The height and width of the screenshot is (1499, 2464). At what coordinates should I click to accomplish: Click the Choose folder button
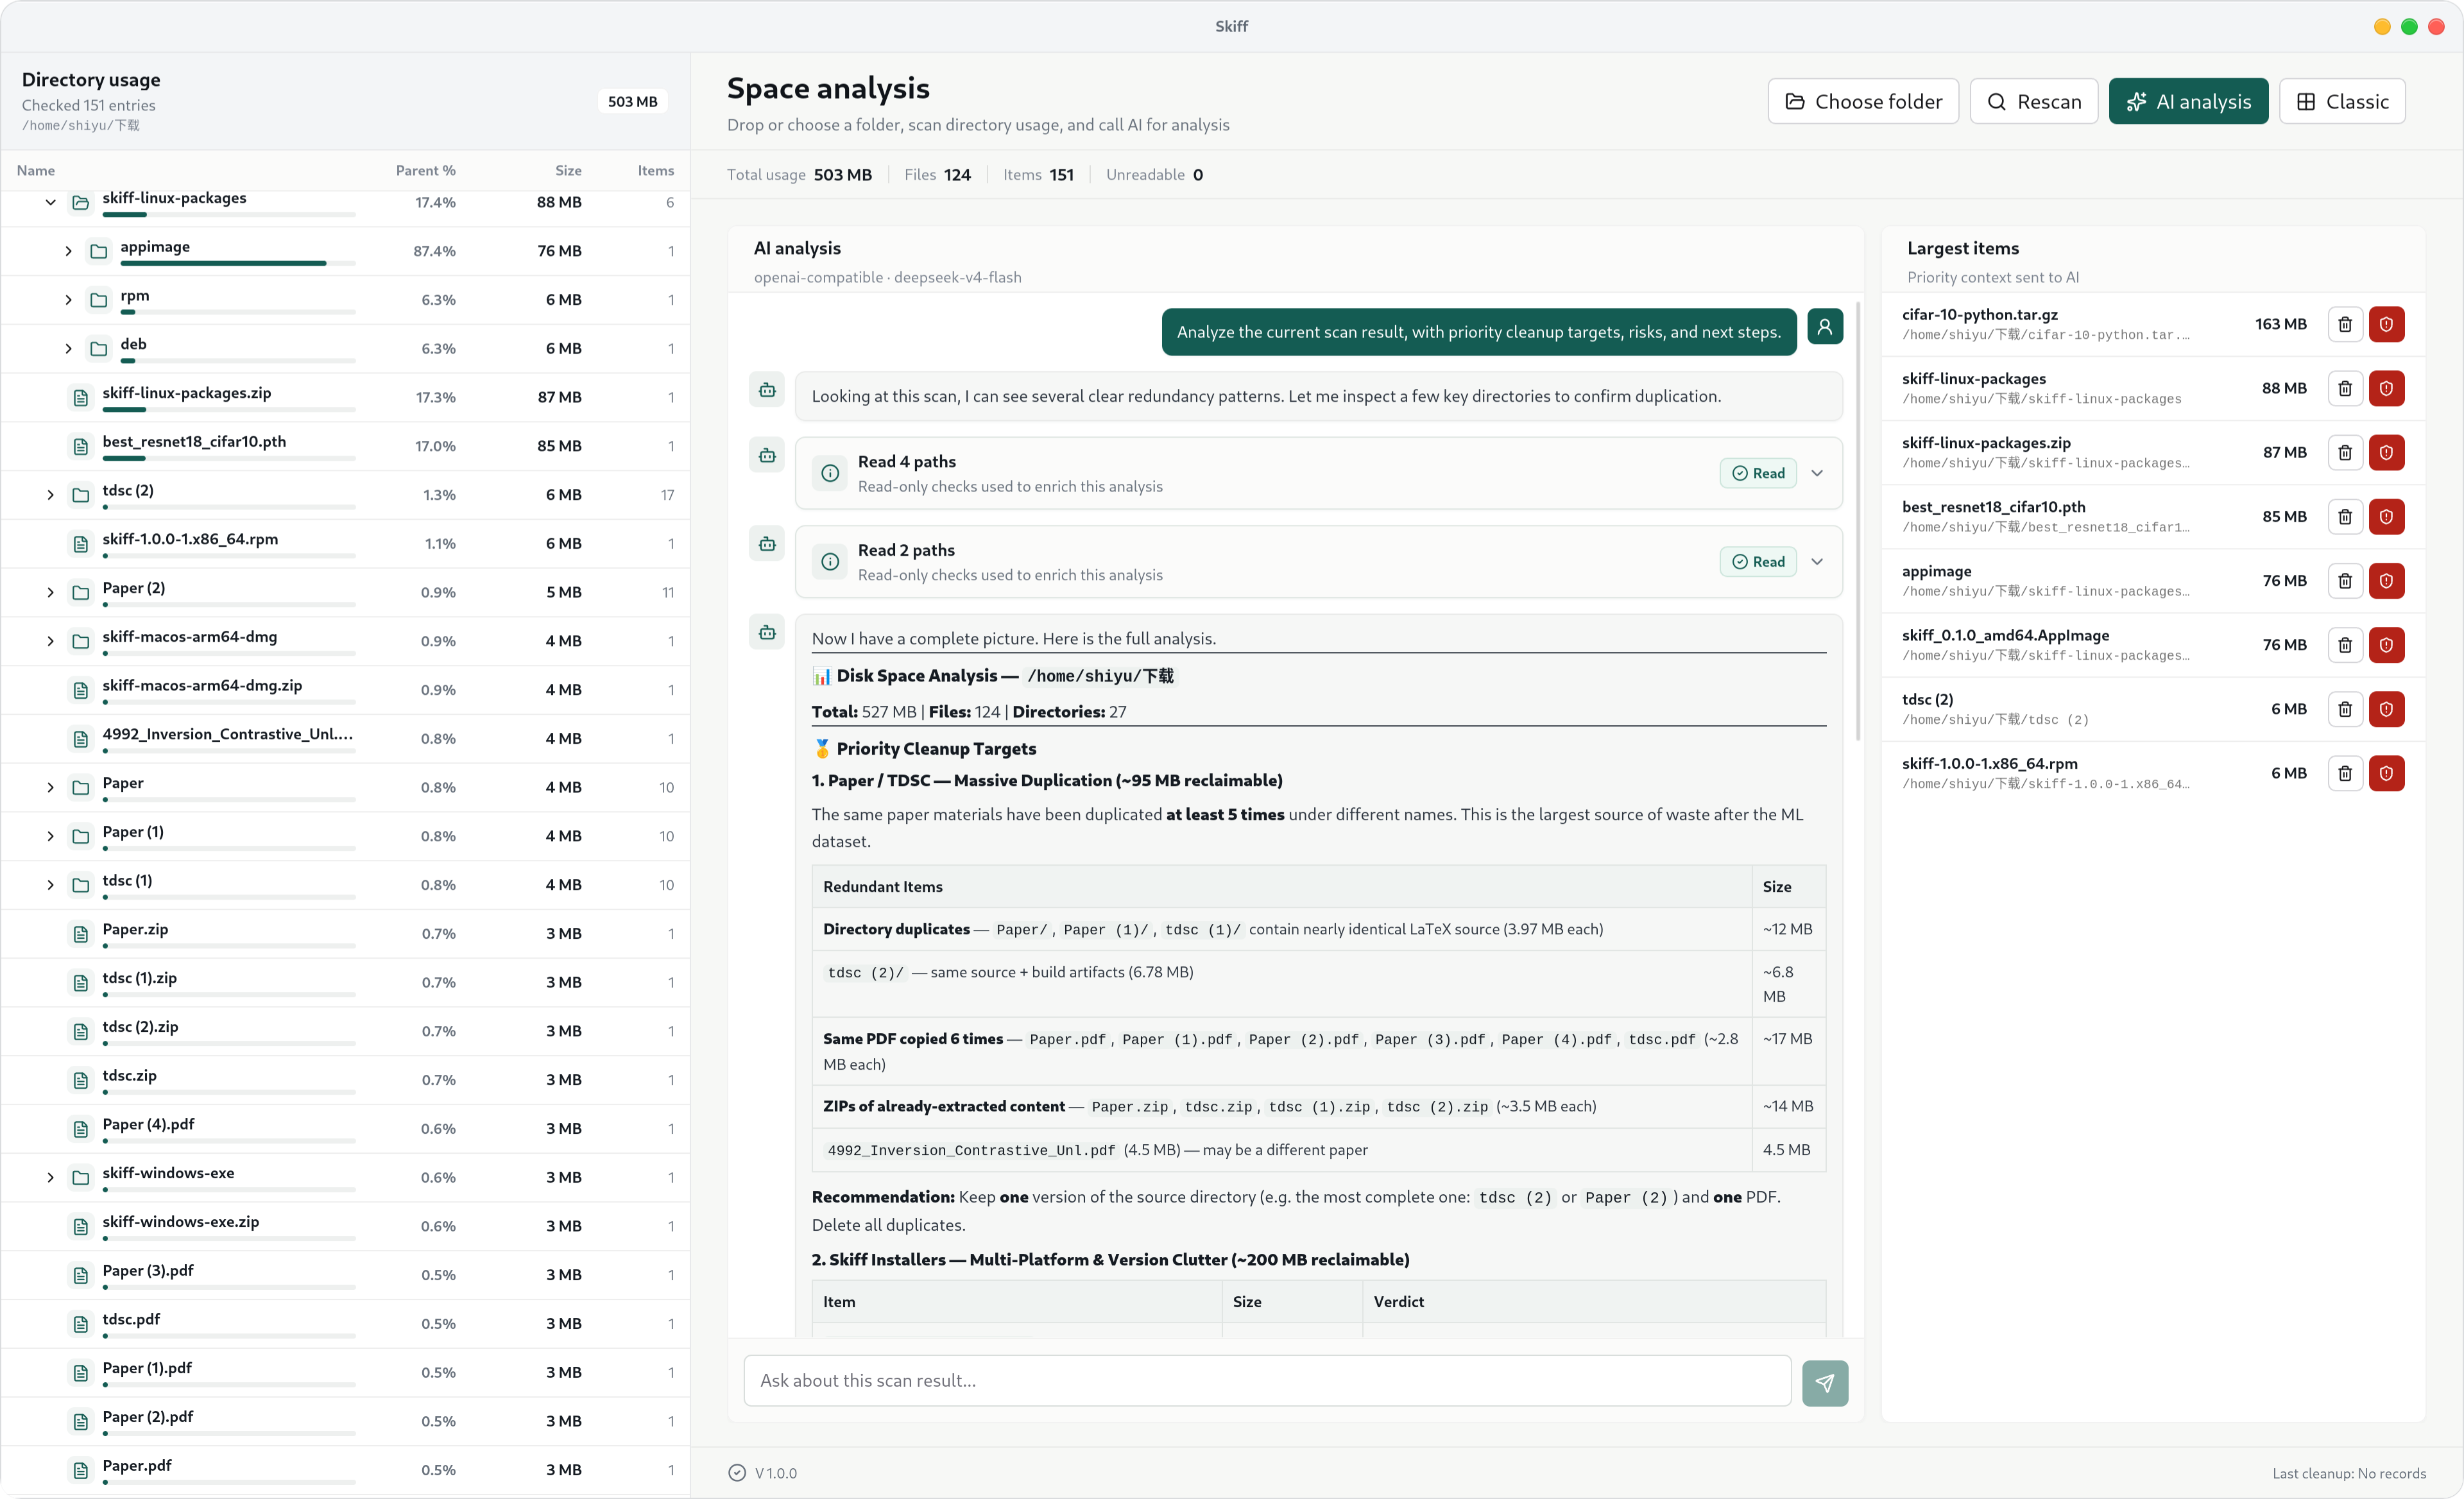coord(1863,101)
